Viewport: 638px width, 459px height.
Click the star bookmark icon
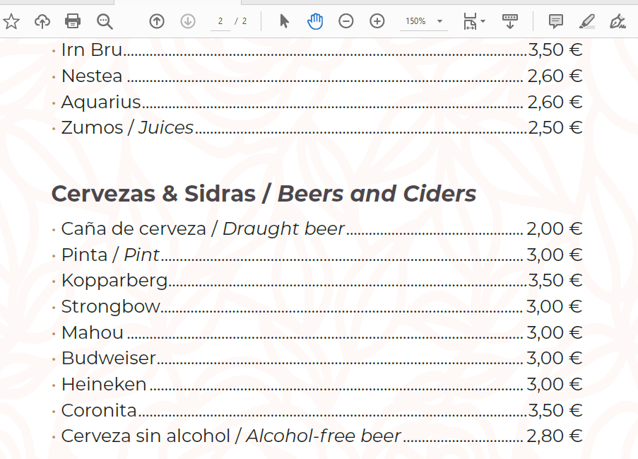click(x=11, y=21)
